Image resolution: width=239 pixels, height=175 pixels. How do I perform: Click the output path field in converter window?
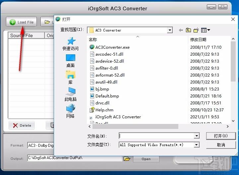click(75, 158)
